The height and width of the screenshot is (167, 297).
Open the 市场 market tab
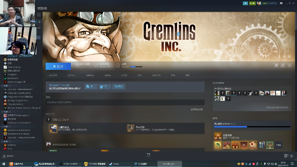(x=173, y=75)
